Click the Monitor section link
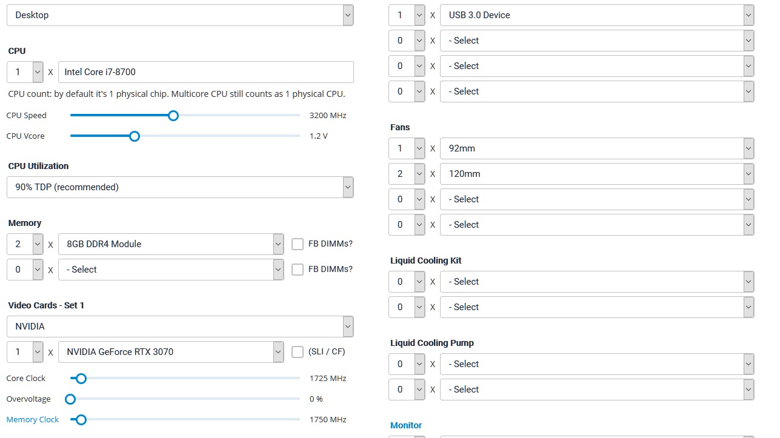Screen dimensions: 780x438 point(406,425)
